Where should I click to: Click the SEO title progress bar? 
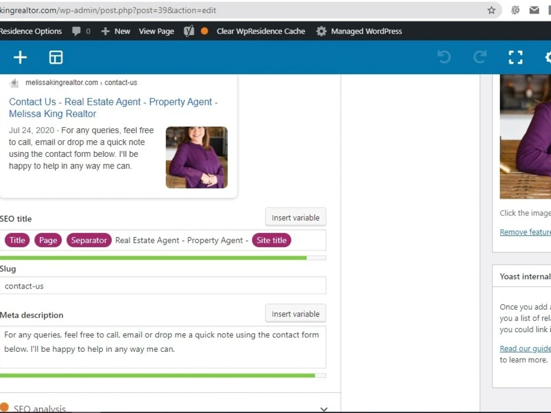pos(163,258)
